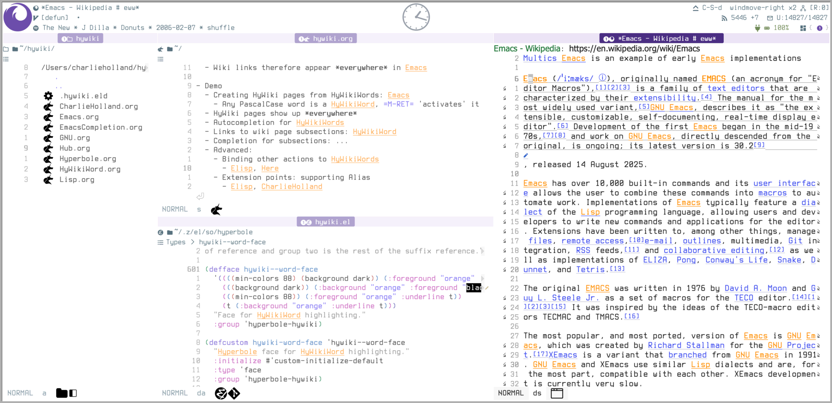Click the unicorn icon beside GNU.org
The image size is (832, 403).
(48, 138)
